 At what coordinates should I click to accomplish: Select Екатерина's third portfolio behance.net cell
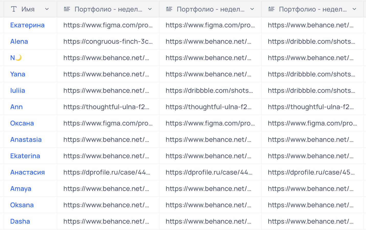click(313, 25)
